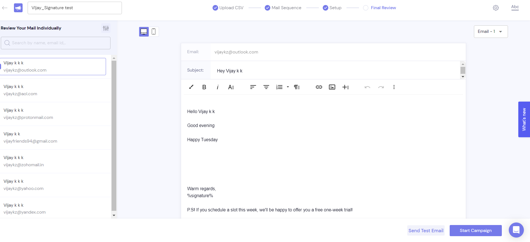Image resolution: width=530 pixels, height=242 pixels.
Task: Go to the Mail Sequence step
Action: point(283,8)
